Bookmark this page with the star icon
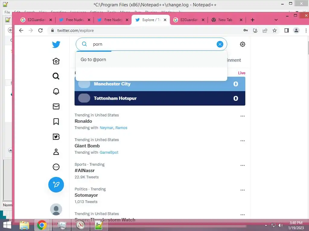This screenshot has height=231, width=309. [x=275, y=30]
